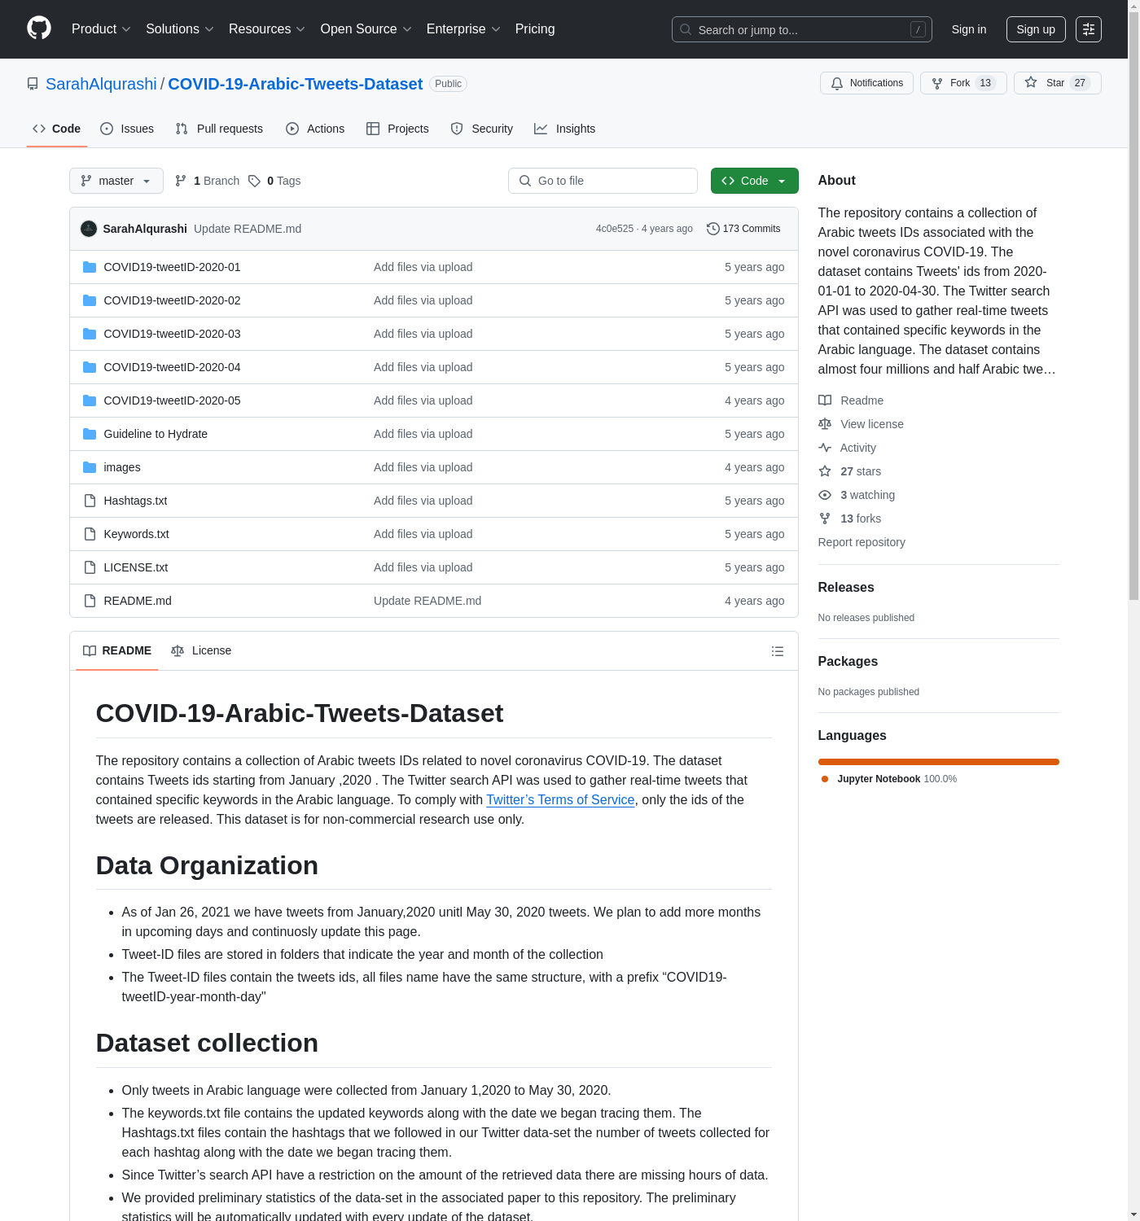
Task: Click the Notifications bell icon
Action: click(837, 83)
